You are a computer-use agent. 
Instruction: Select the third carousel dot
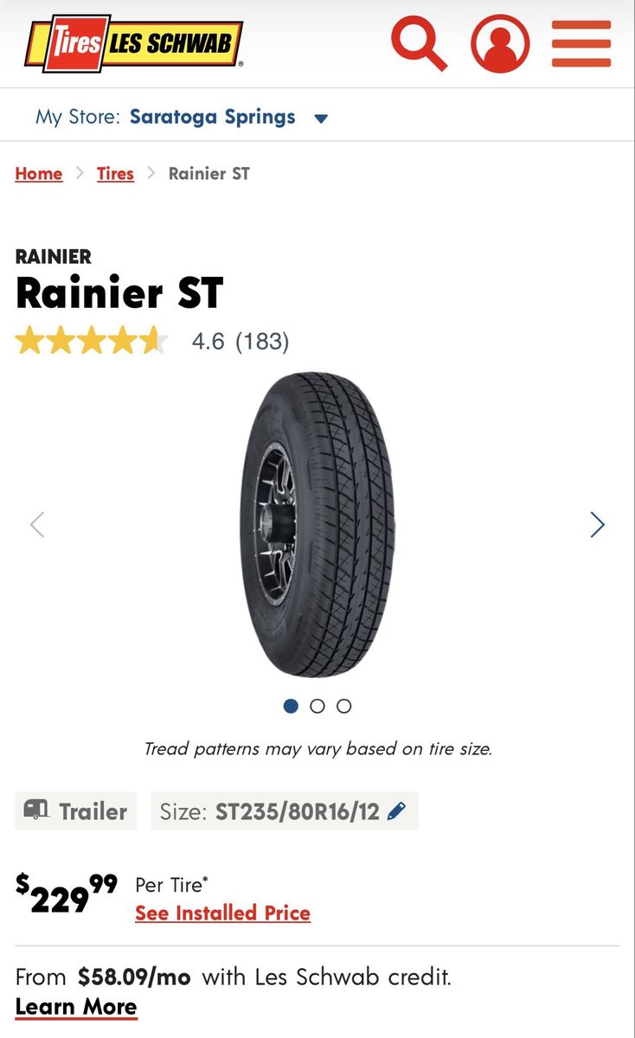click(x=344, y=706)
